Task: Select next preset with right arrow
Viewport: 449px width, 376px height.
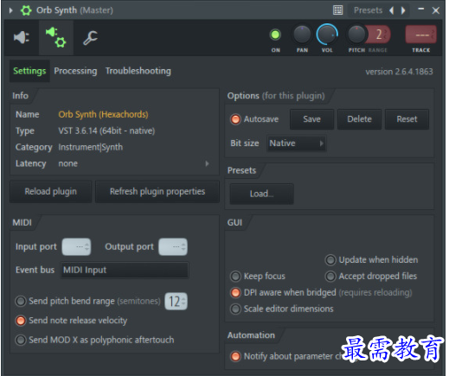Action: click(403, 10)
